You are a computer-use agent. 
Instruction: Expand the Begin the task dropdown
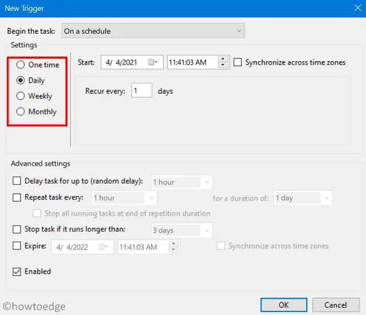(x=153, y=31)
